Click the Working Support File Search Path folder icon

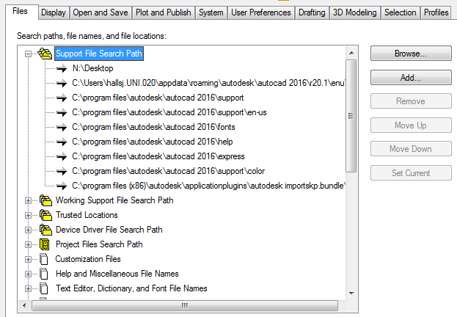[45, 200]
